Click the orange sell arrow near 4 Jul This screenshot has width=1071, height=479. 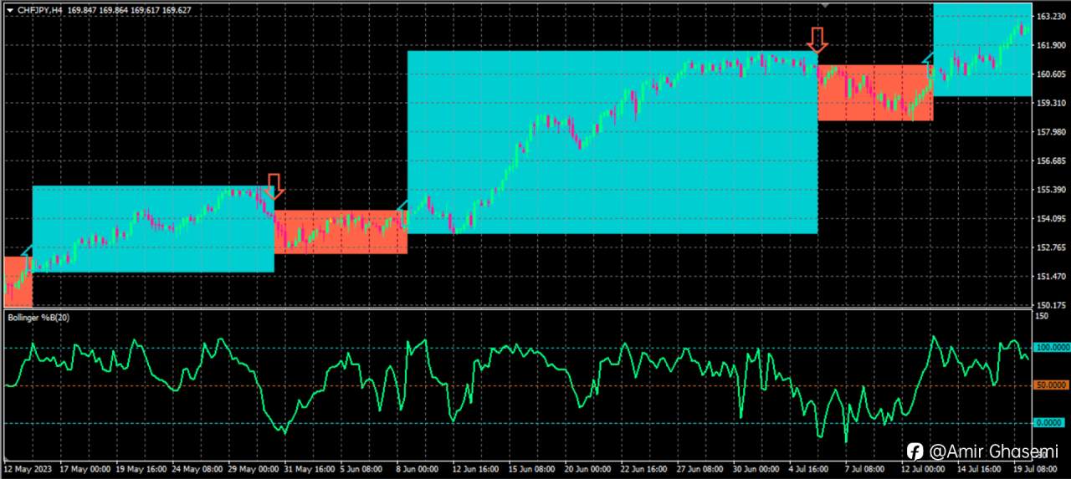(x=817, y=38)
